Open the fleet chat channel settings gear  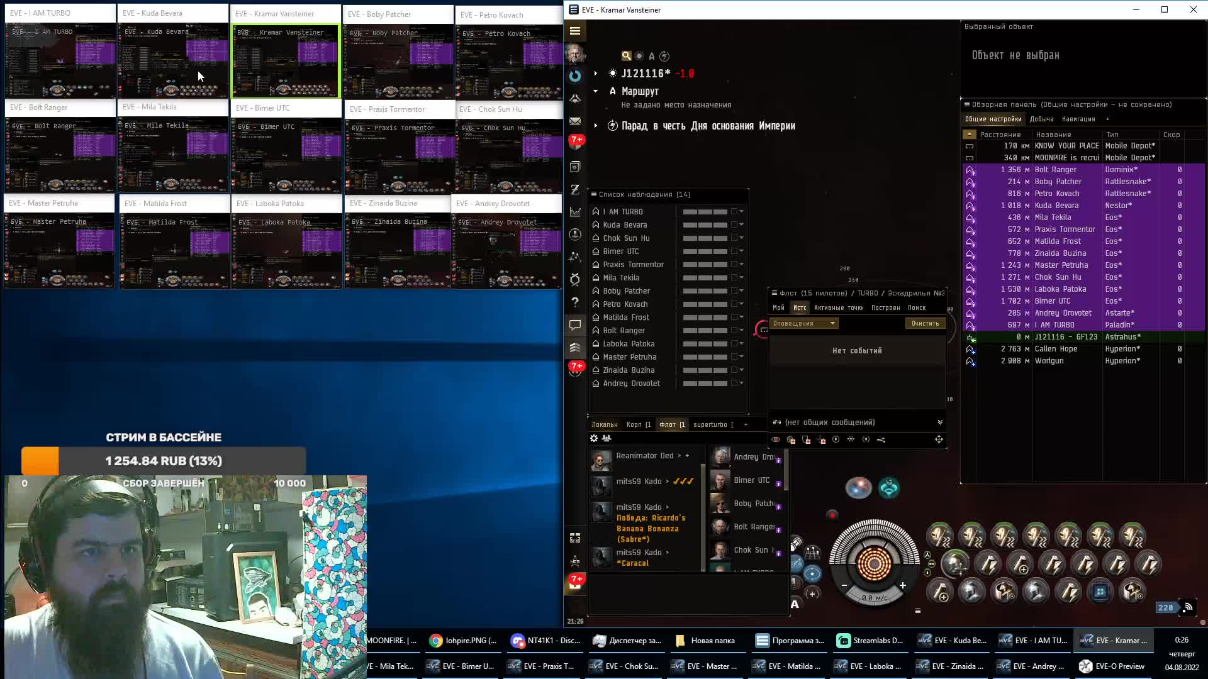pyautogui.click(x=593, y=438)
